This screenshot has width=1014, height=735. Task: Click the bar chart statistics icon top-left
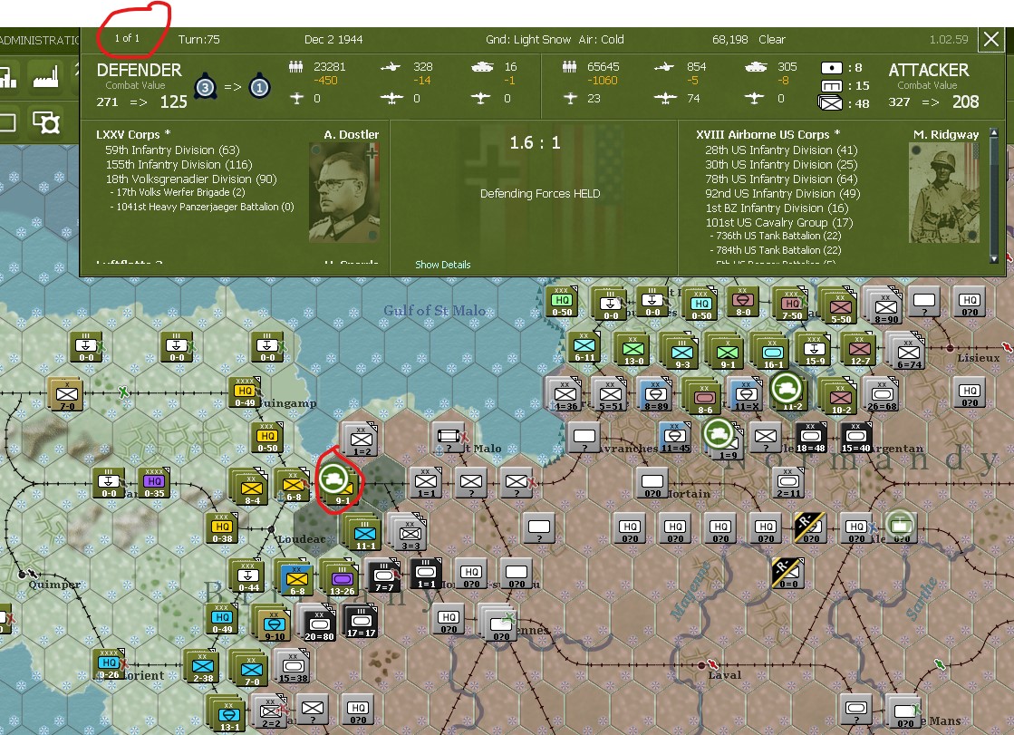9,79
